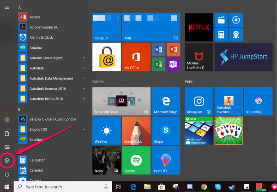Open Microsoft Store tile thumbnail
This screenshot has height=192, width=277.
point(121,101)
